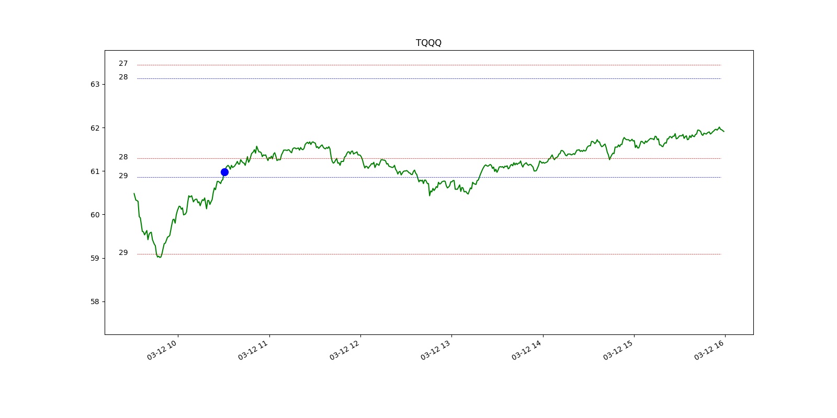837x418 pixels.
Task: Click label 28 beside the middle red line
Action: (x=123, y=157)
